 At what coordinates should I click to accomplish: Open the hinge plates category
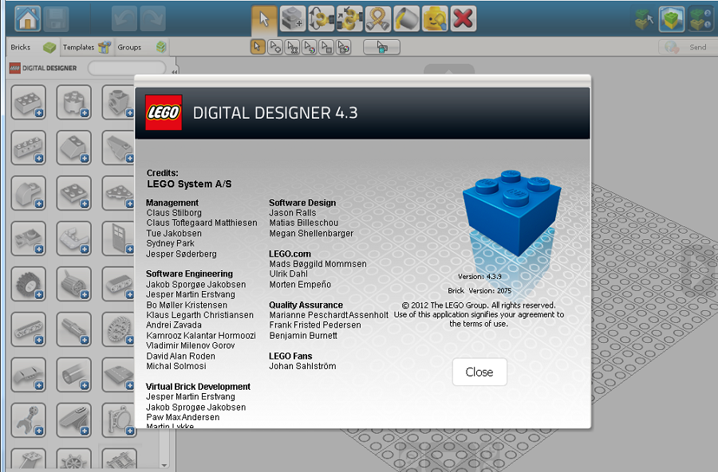[x=73, y=238]
